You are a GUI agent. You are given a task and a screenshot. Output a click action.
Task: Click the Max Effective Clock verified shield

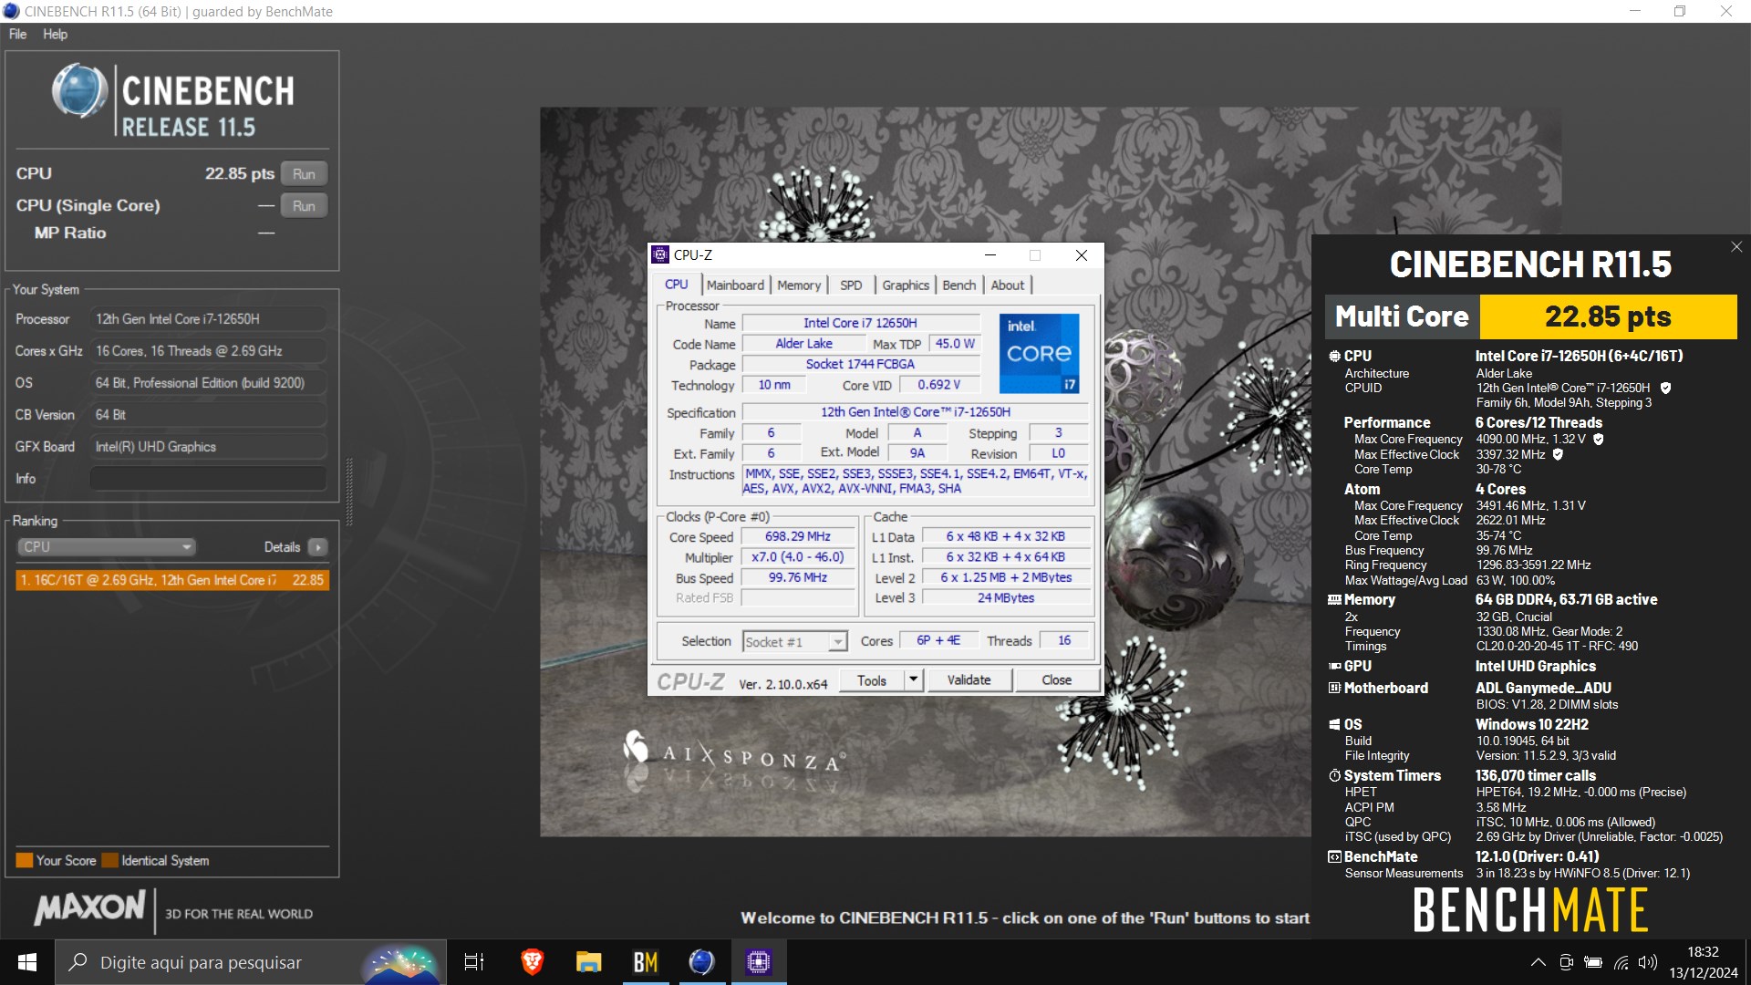point(1558,454)
